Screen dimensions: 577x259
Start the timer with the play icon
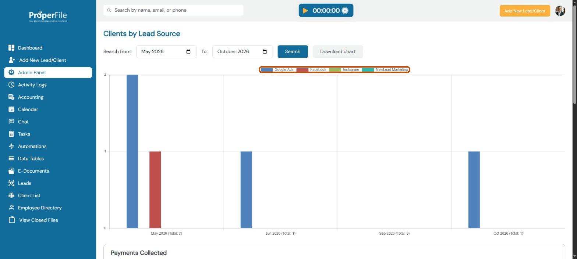click(305, 11)
